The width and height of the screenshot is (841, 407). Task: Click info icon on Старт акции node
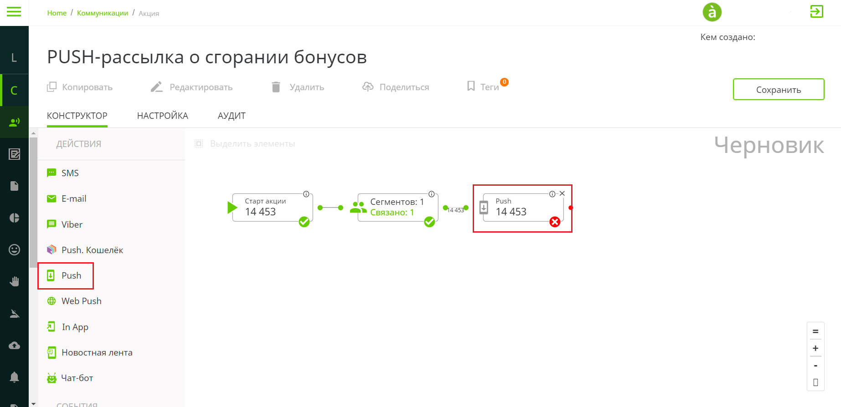coord(306,194)
